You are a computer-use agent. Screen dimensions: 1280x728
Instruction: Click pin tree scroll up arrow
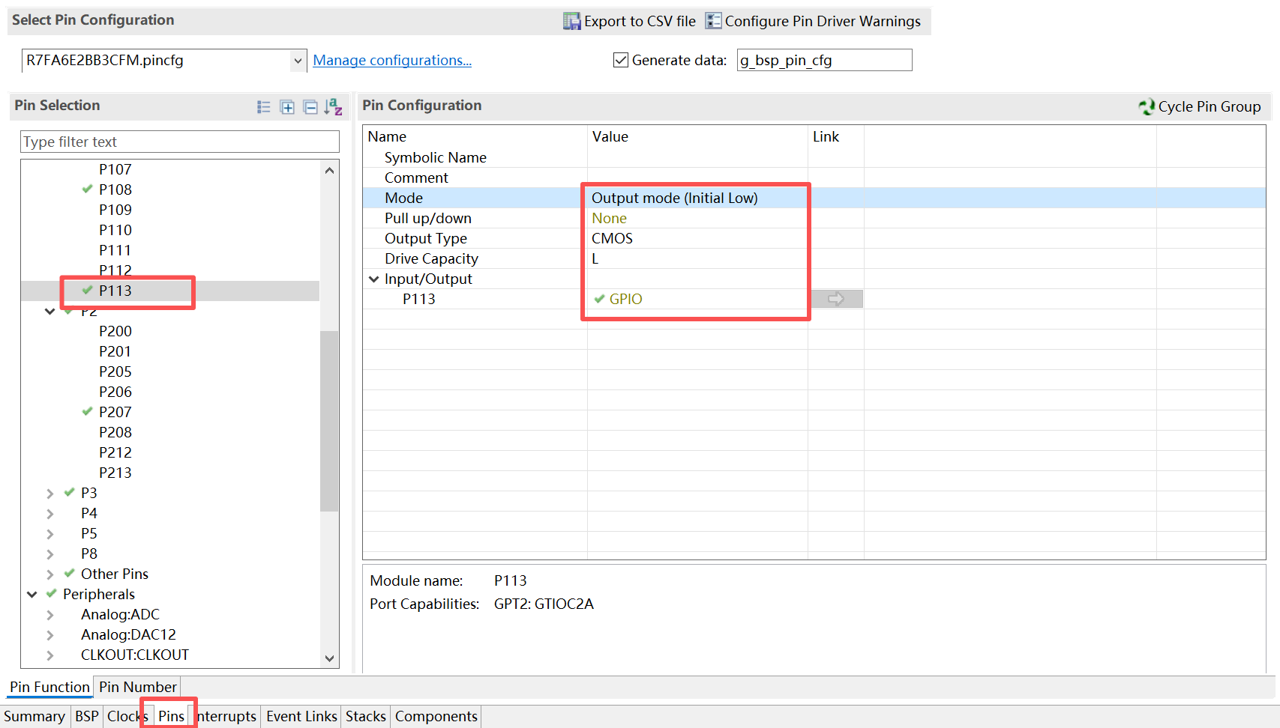click(x=329, y=170)
